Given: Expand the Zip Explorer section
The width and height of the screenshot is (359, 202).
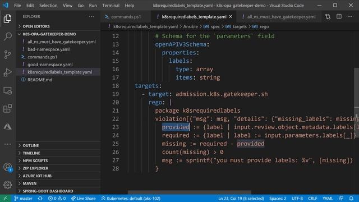Looking at the screenshot, I should click(58, 168).
